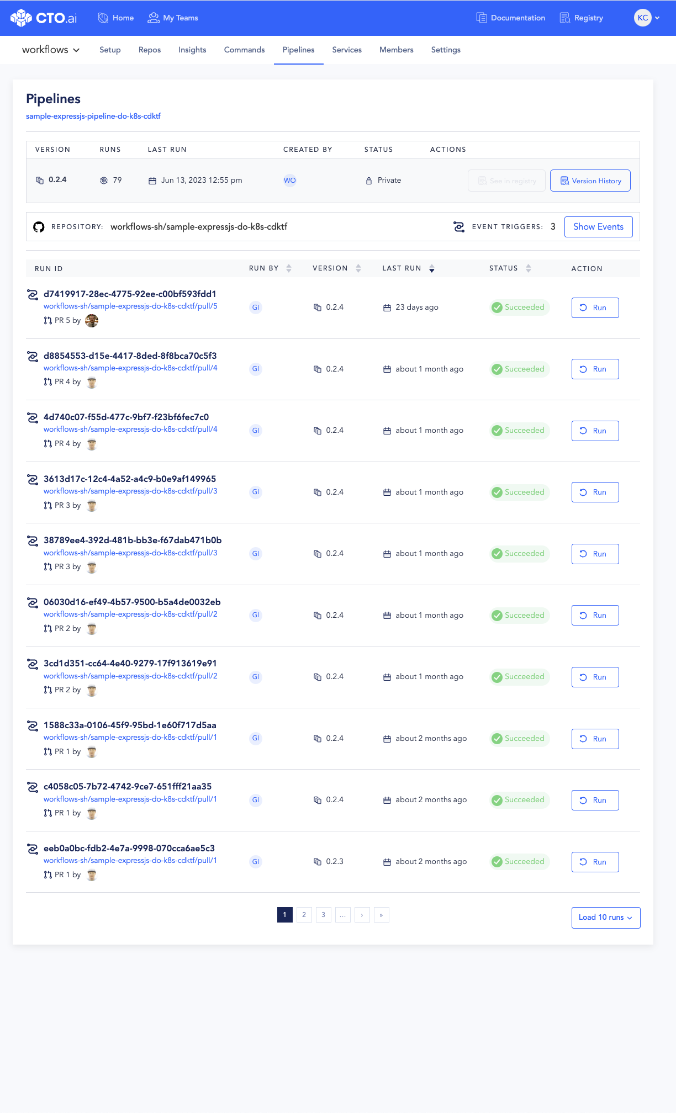Expand the account menu chevron
This screenshot has width=676, height=1113.
tap(657, 18)
